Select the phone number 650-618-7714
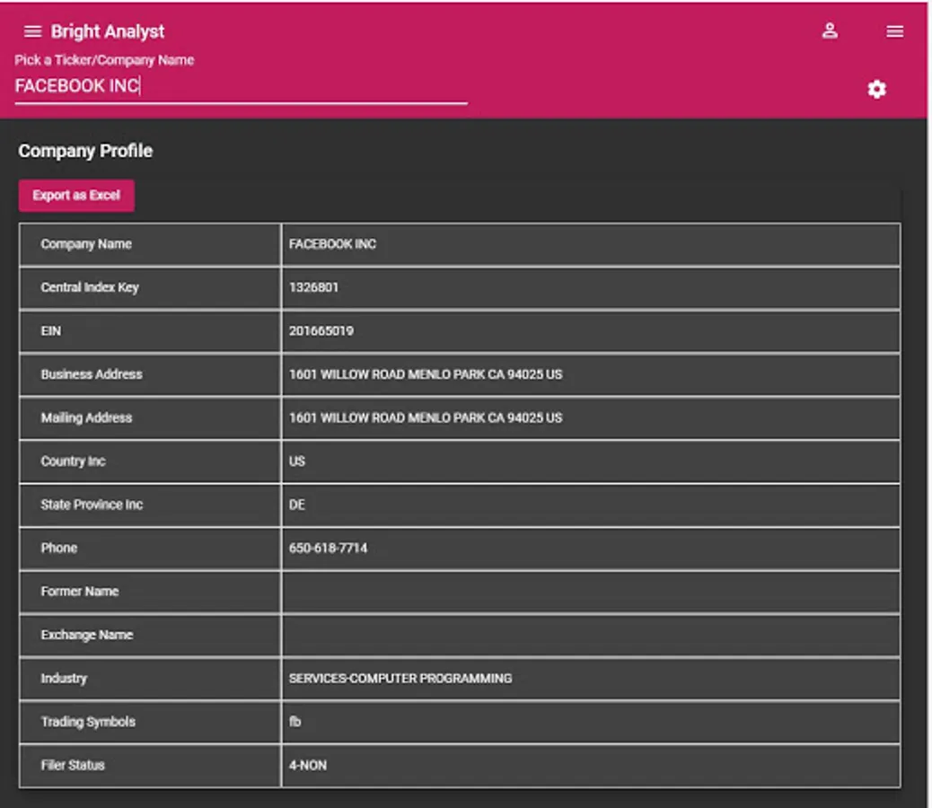Screen dimensions: 932x808 pos(328,548)
